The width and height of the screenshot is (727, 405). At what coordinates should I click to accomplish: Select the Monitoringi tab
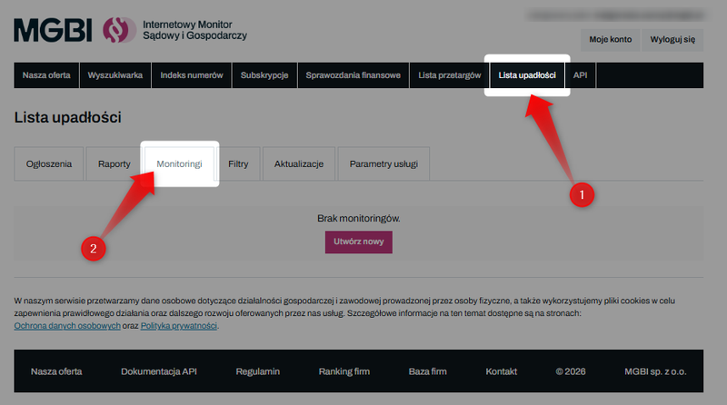pyautogui.click(x=179, y=164)
